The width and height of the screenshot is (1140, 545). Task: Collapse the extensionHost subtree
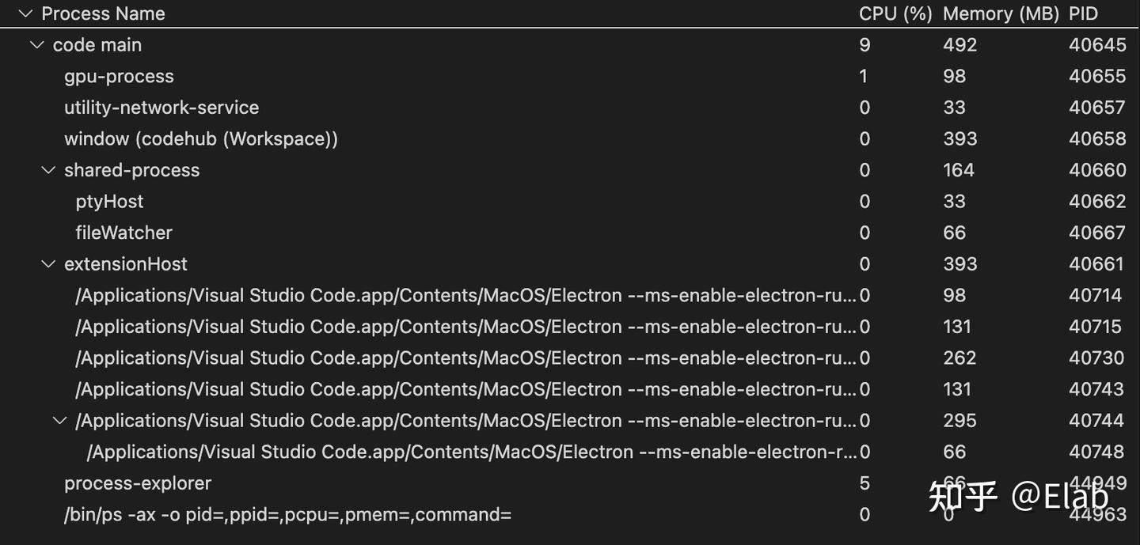pyautogui.click(x=47, y=263)
